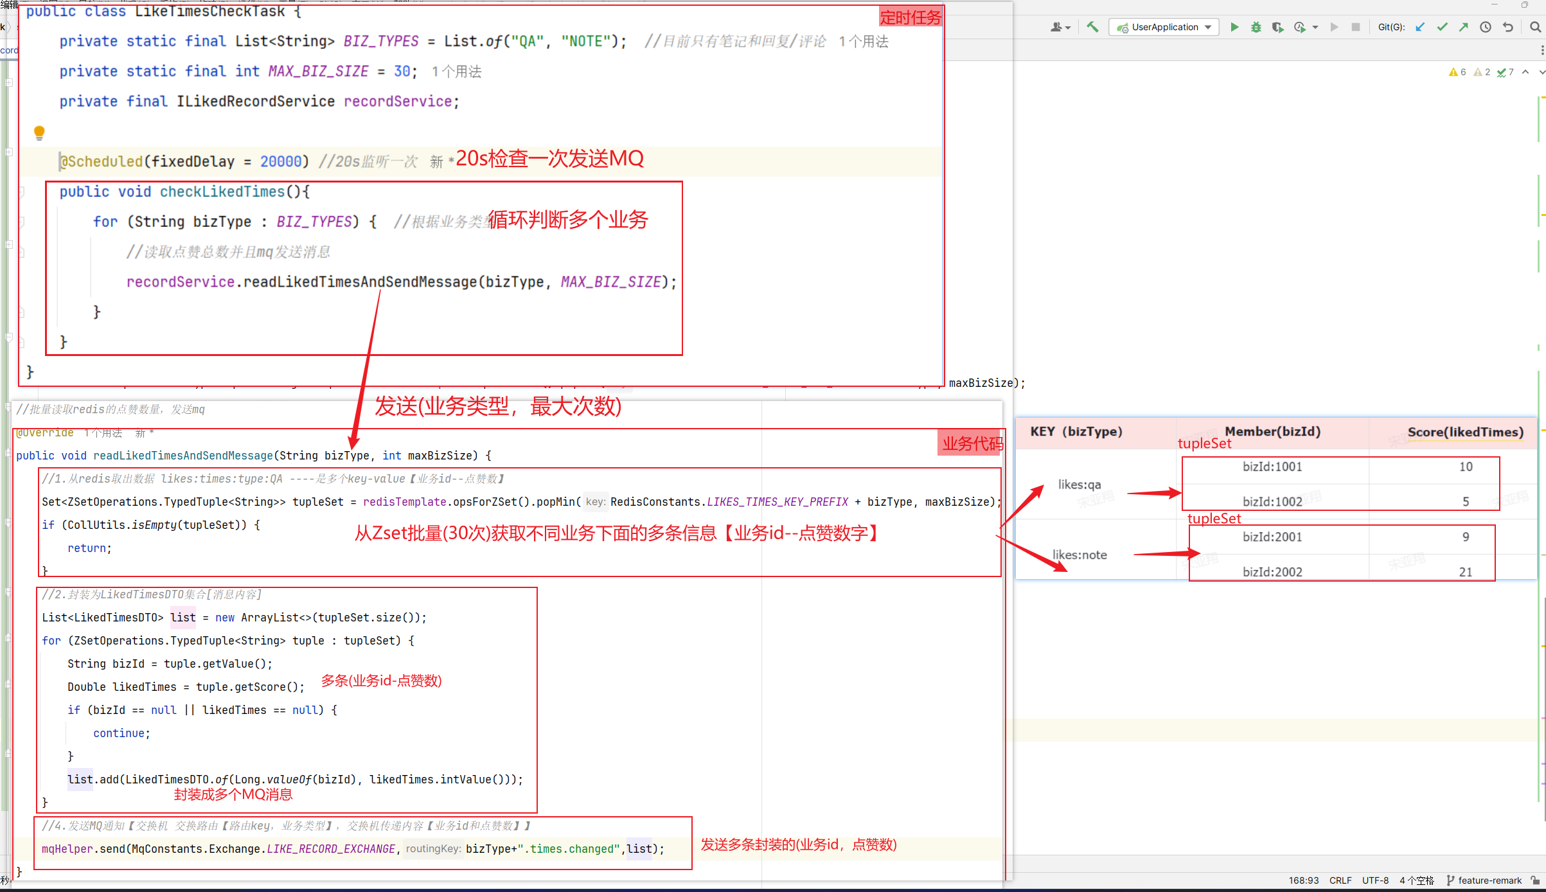Click the LikedTimesDTO.of call

pos(177,780)
